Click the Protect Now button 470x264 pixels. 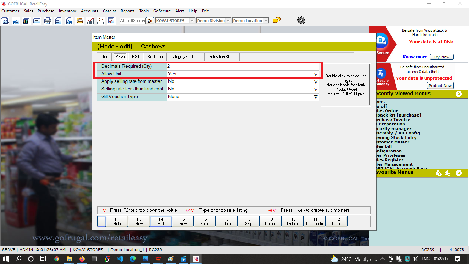(x=440, y=86)
